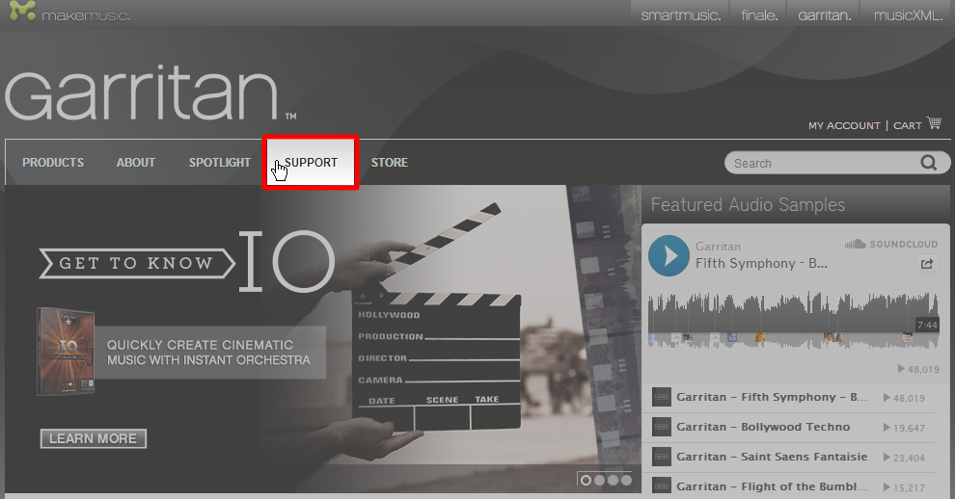Go to the ABOUT page
Image resolution: width=955 pixels, height=499 pixels.
click(x=136, y=163)
